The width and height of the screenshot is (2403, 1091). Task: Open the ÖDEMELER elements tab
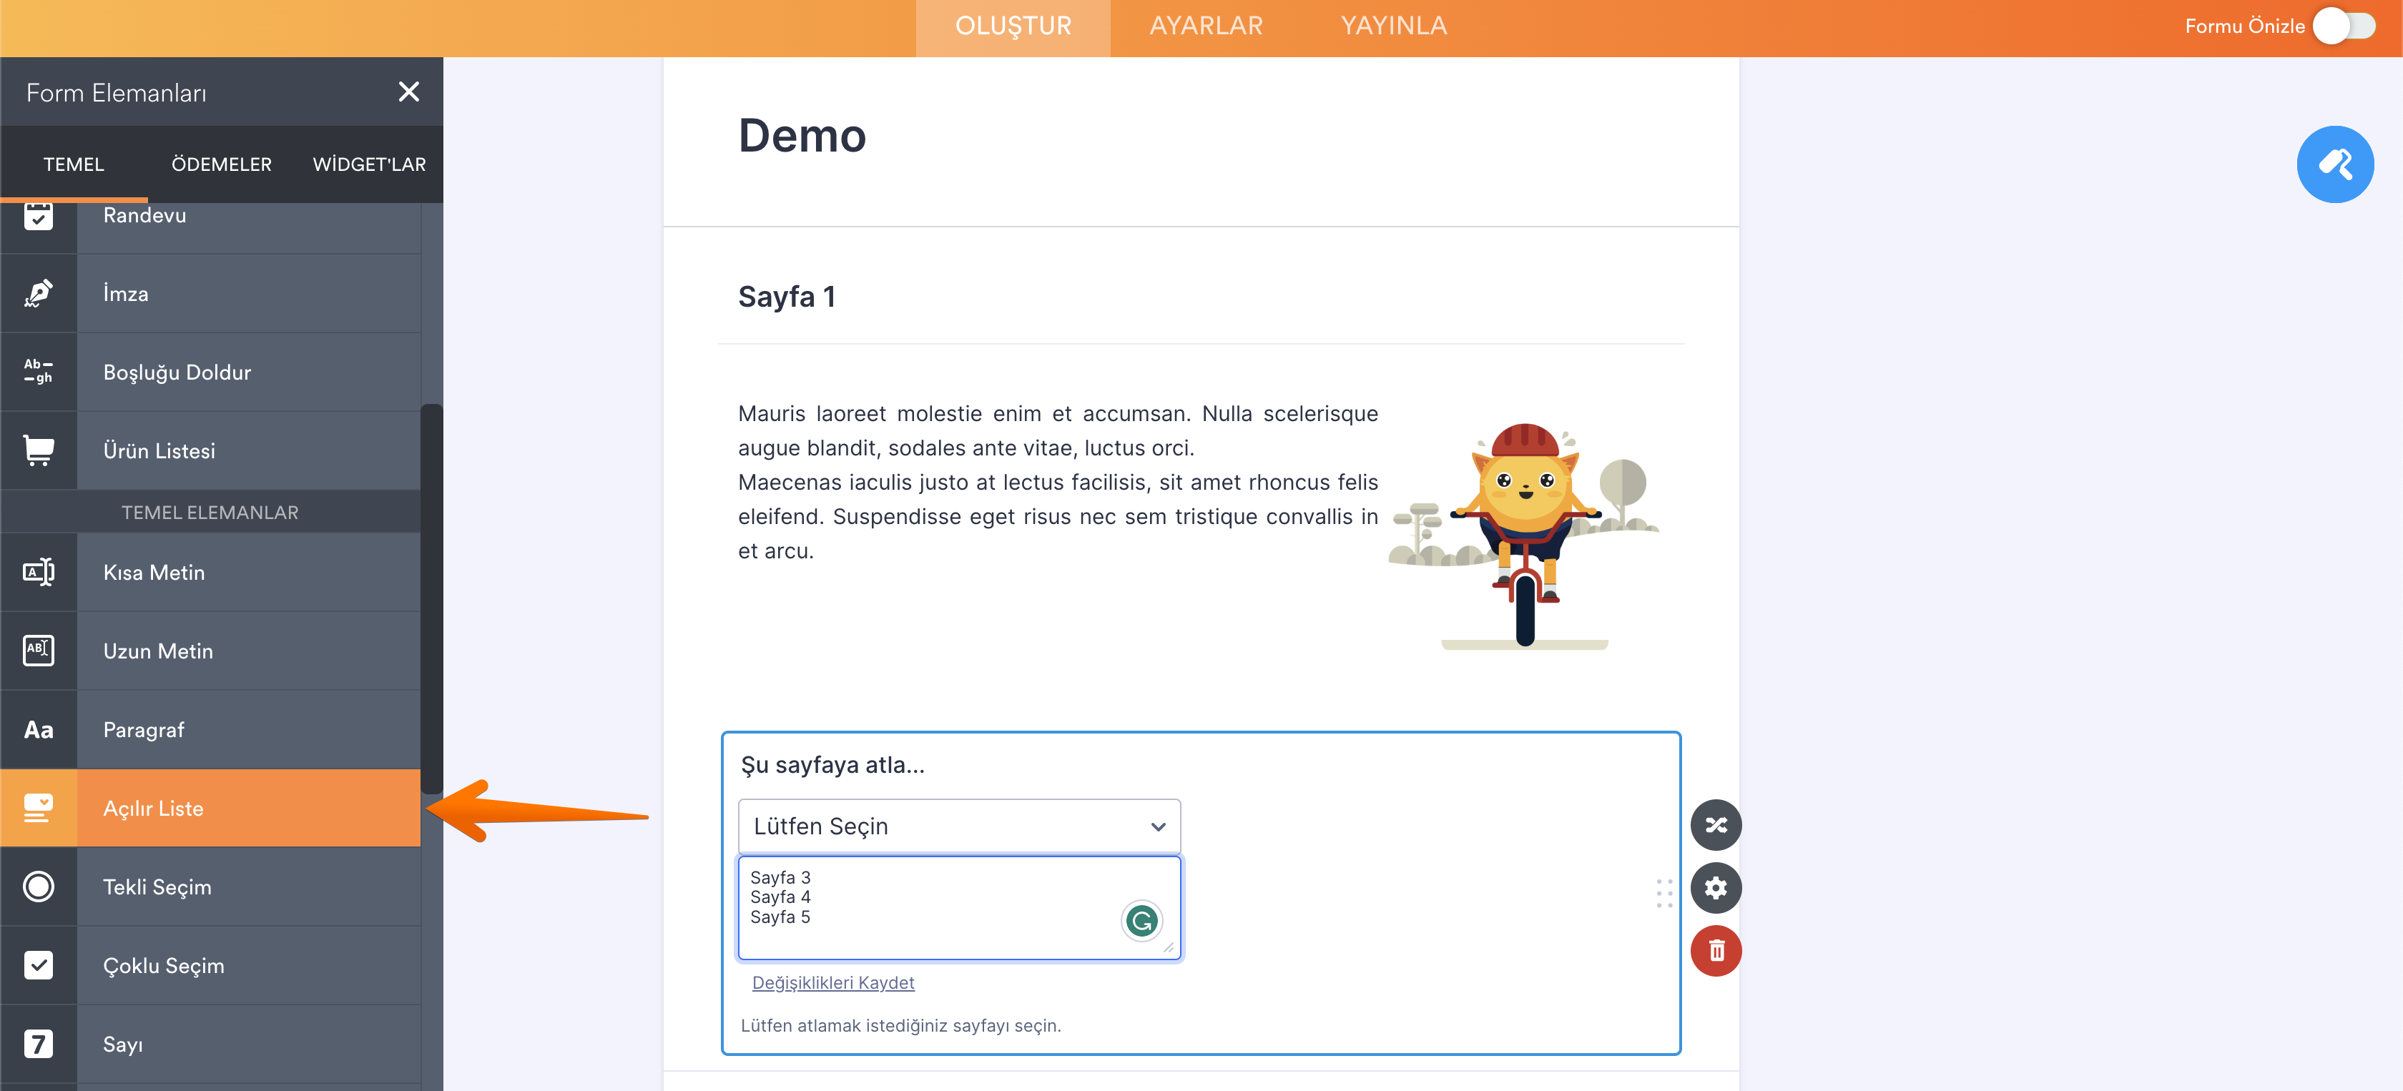point(221,164)
